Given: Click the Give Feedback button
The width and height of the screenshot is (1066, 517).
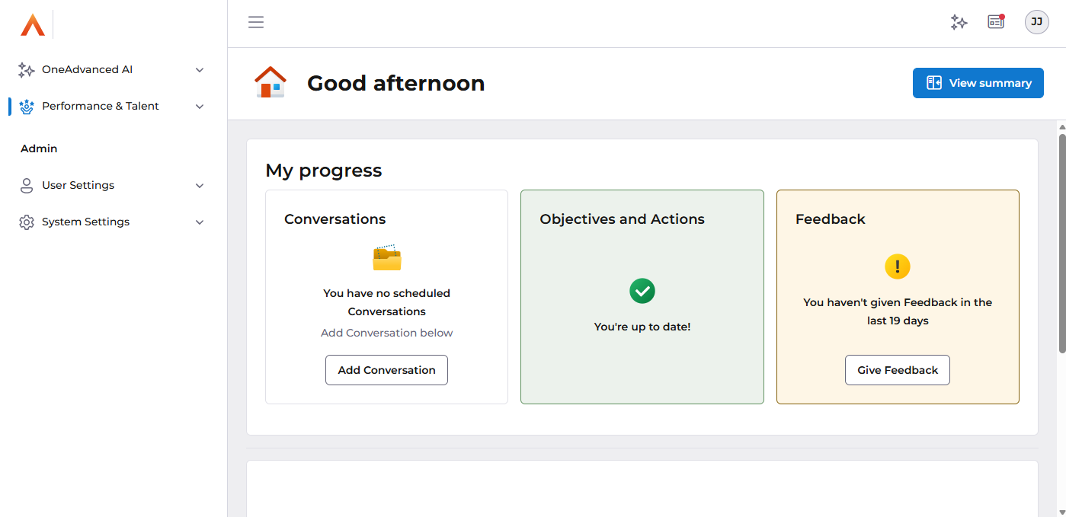Looking at the screenshot, I should [897, 370].
